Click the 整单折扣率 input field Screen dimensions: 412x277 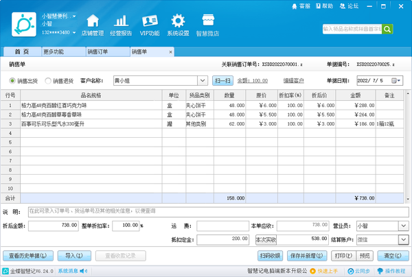point(126,226)
